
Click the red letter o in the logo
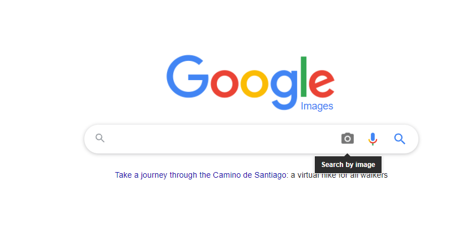(x=224, y=84)
